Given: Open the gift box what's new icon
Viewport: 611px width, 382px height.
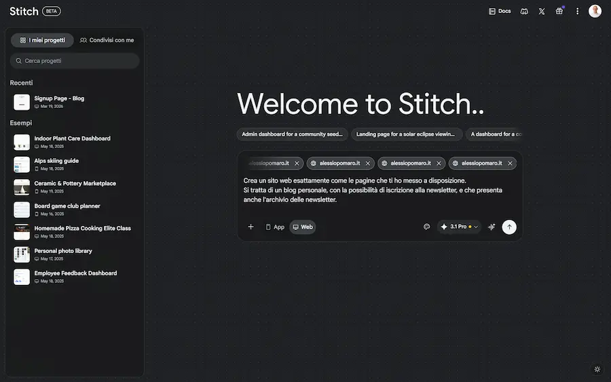Looking at the screenshot, I should [559, 11].
